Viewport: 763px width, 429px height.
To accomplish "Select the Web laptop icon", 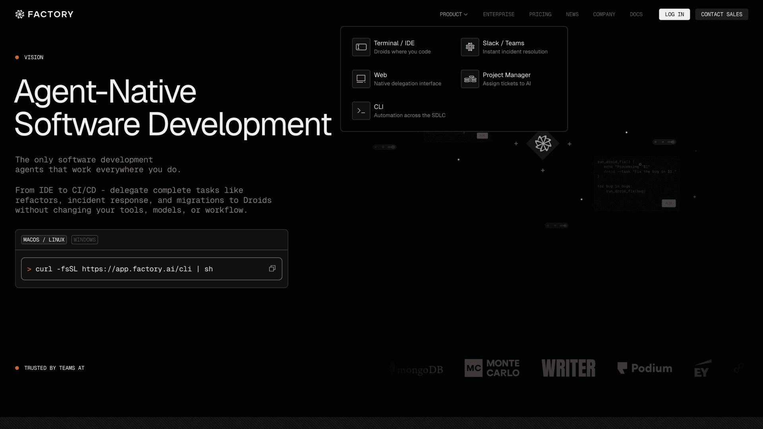I will coord(361,79).
